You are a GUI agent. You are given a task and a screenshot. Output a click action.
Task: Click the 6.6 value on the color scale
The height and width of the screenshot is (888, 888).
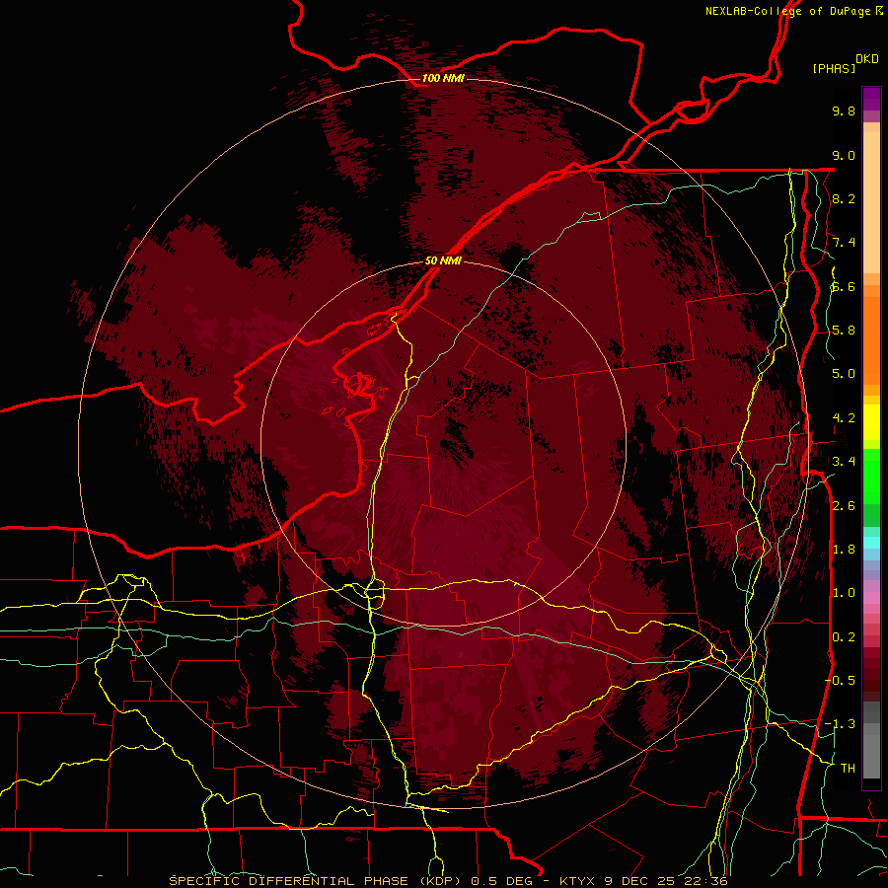click(x=844, y=286)
